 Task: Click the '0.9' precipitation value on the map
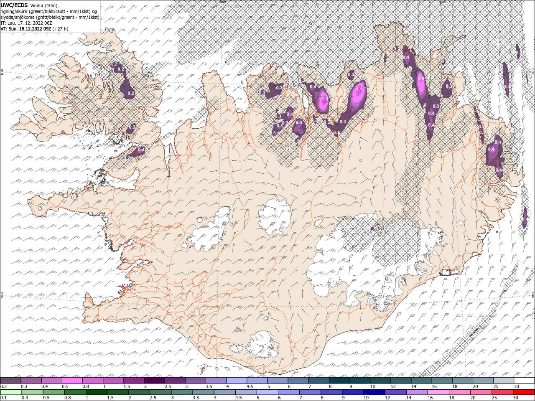(421, 79)
